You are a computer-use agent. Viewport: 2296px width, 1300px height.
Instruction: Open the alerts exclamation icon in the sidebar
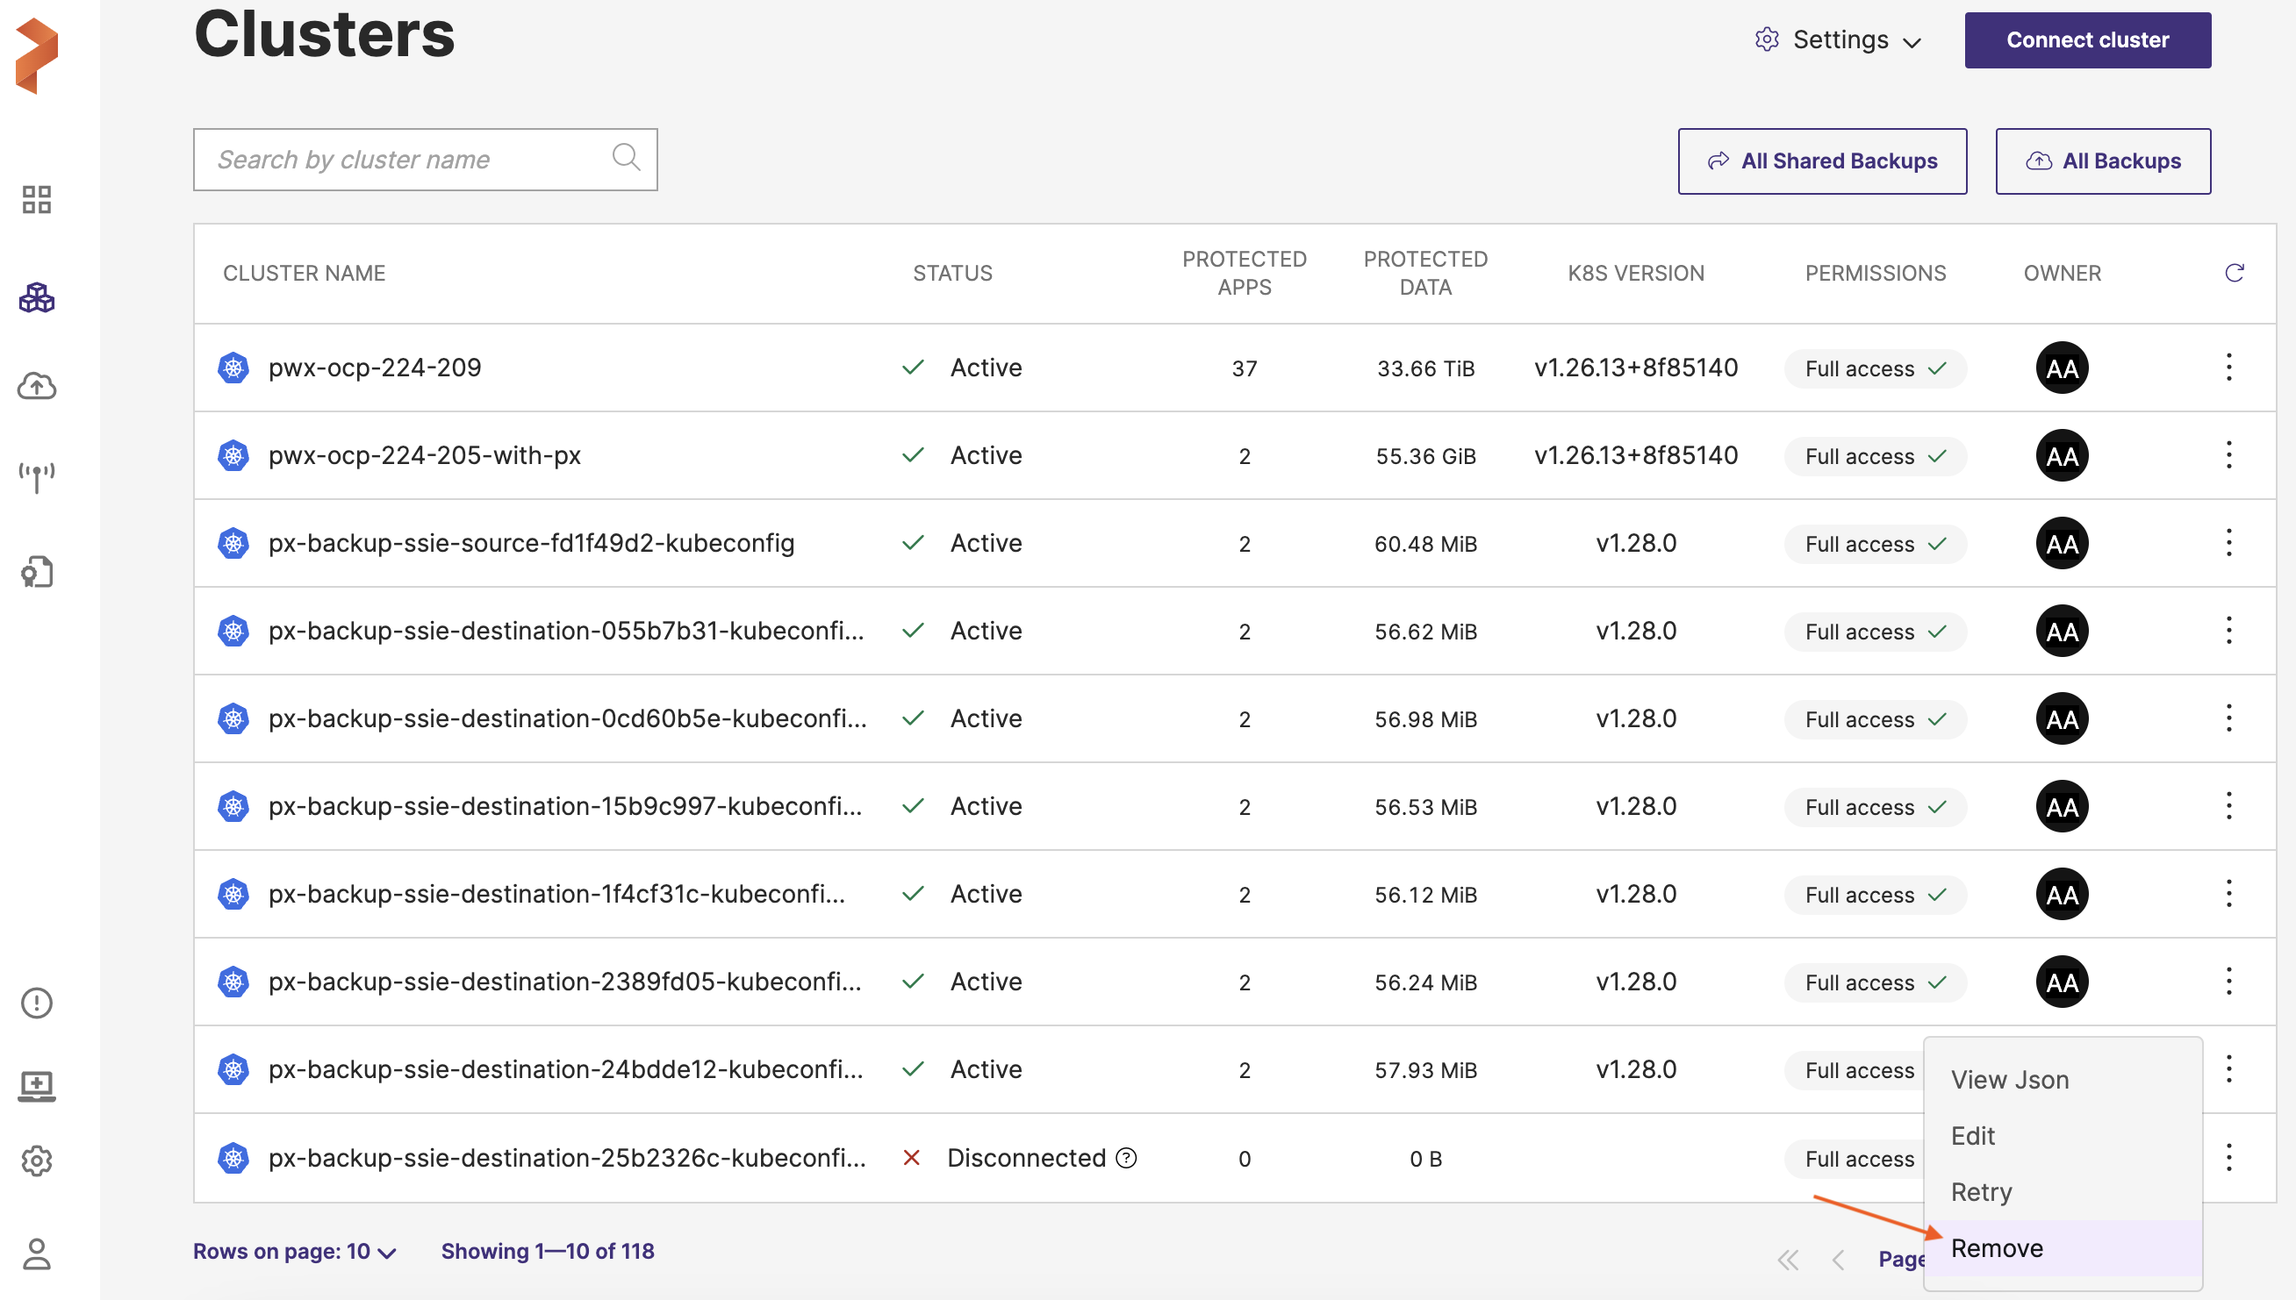[x=37, y=1003]
